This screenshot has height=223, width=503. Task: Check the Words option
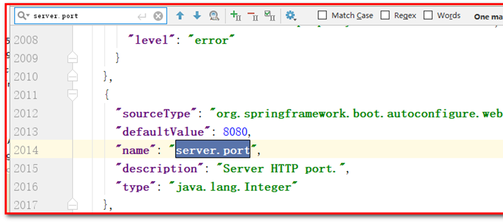(x=428, y=15)
